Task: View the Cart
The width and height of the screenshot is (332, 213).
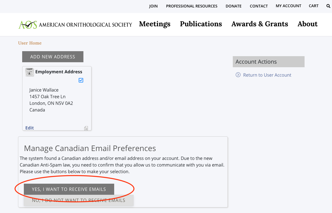Action: click(x=314, y=6)
